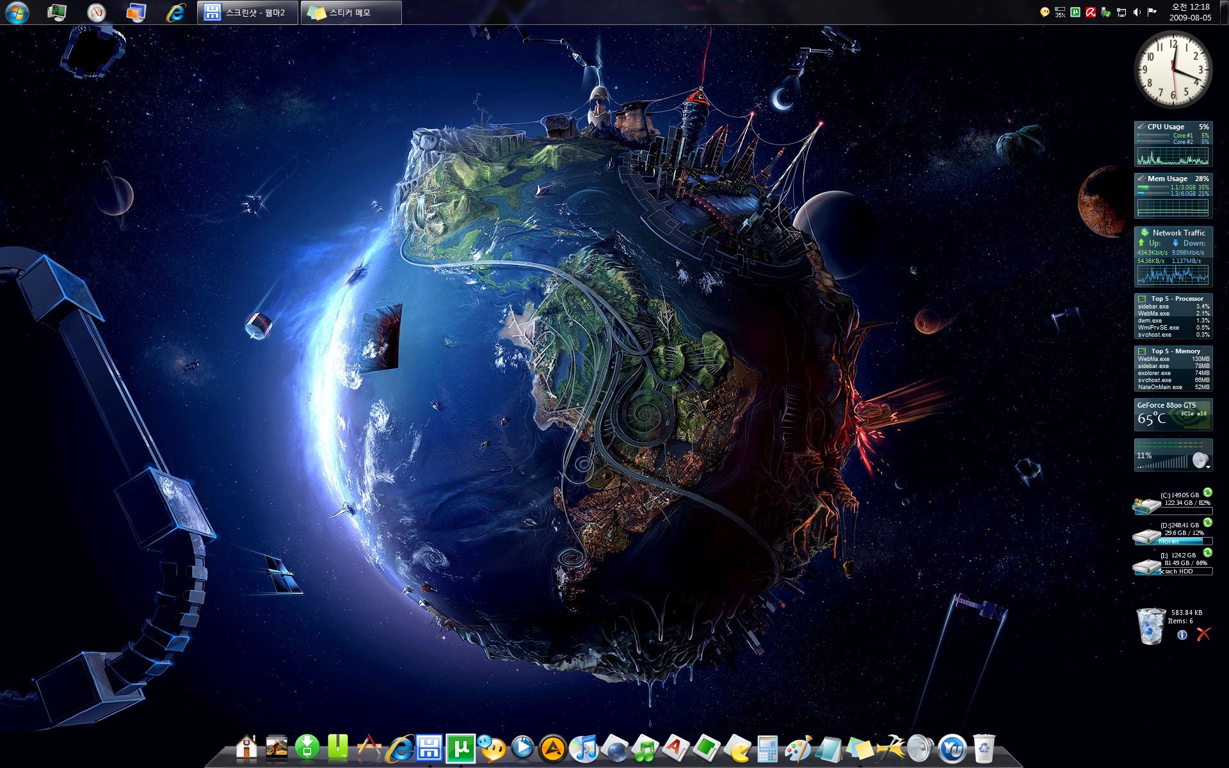
Task: Refresh the I: drive info
Action: [1207, 552]
